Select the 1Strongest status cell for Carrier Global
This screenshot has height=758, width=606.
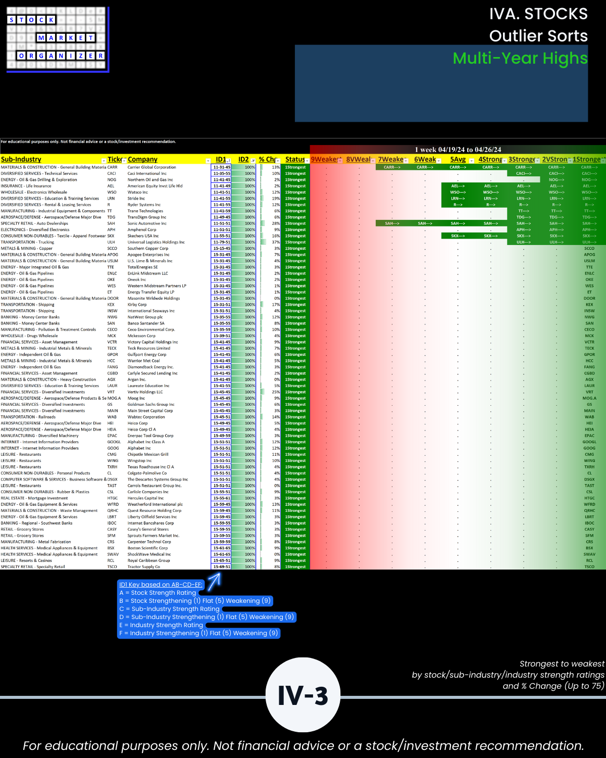tap(295, 167)
